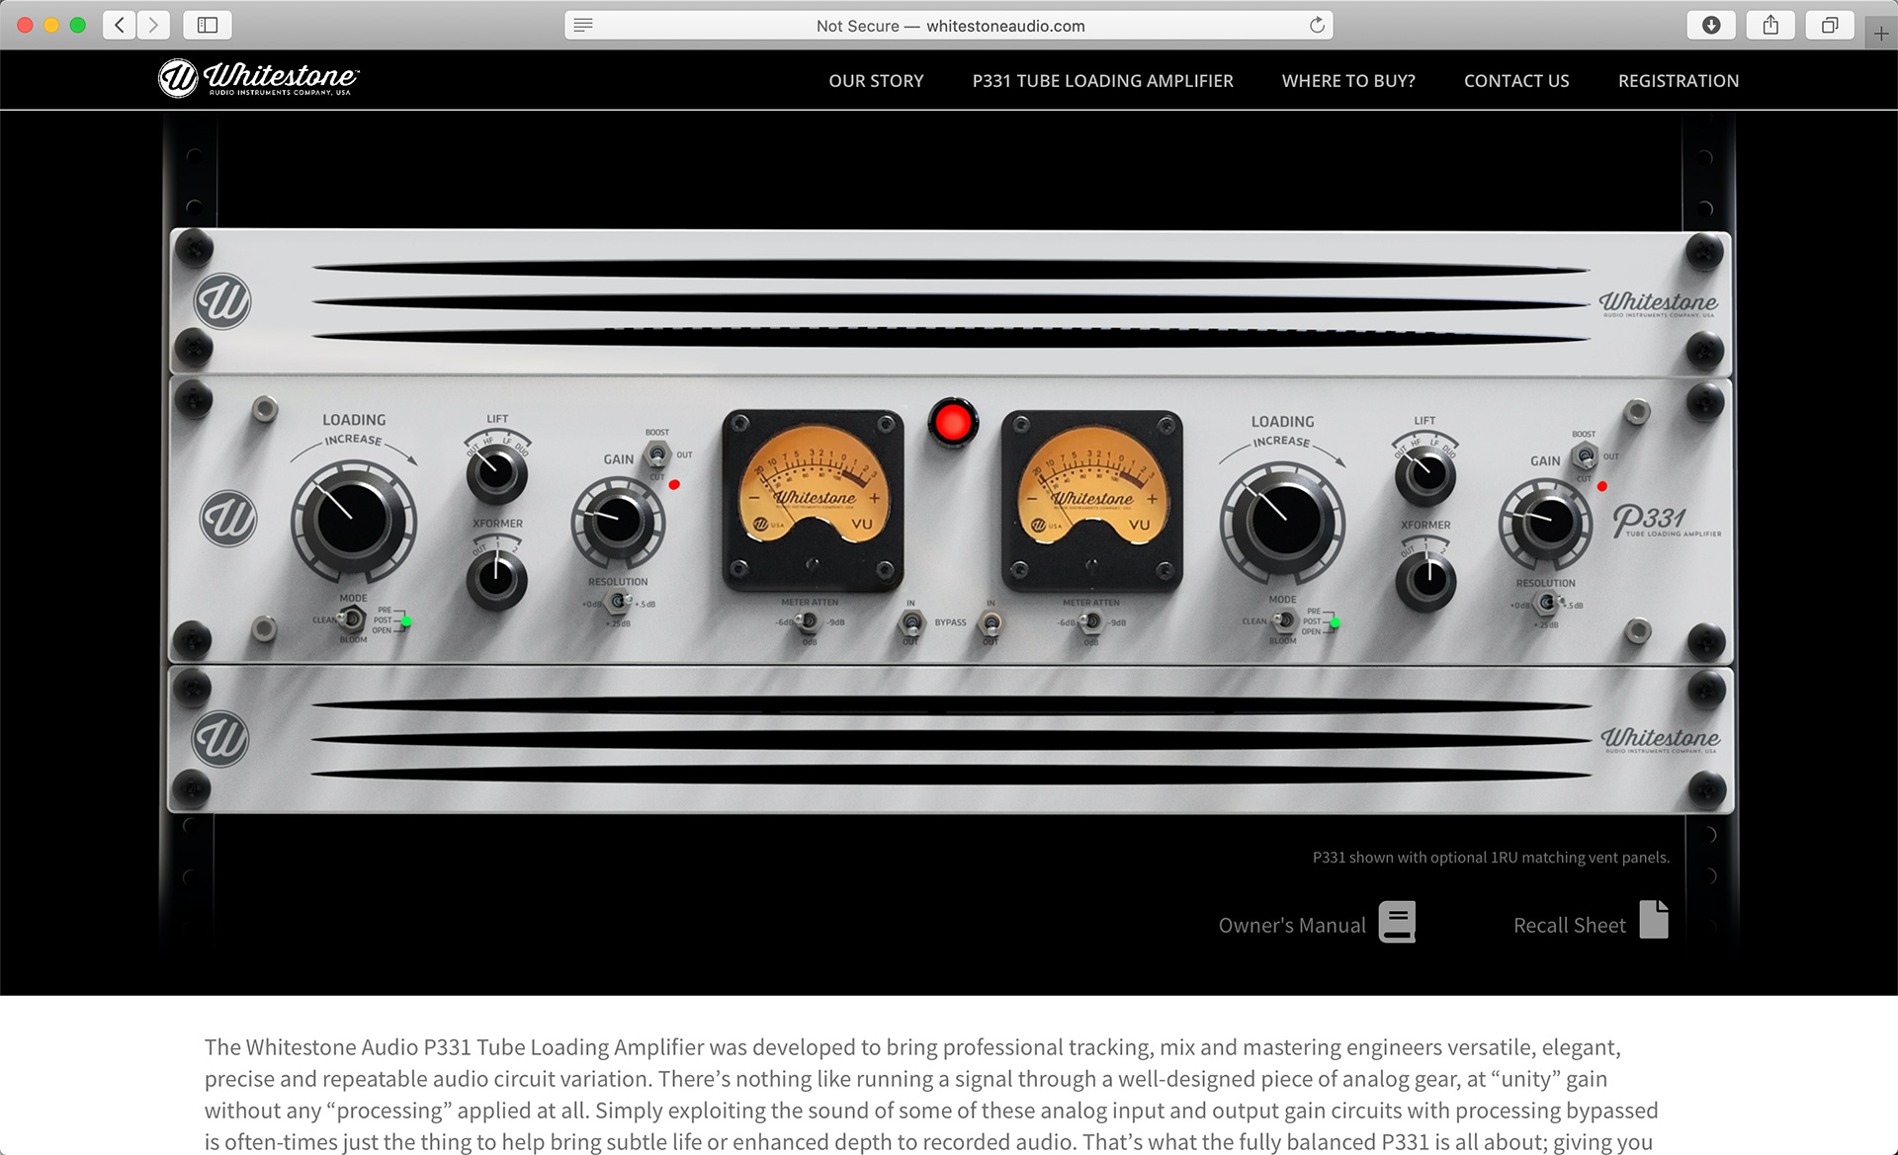Toggle left METER ATTEN switch
This screenshot has width=1898, height=1155.
tap(809, 621)
